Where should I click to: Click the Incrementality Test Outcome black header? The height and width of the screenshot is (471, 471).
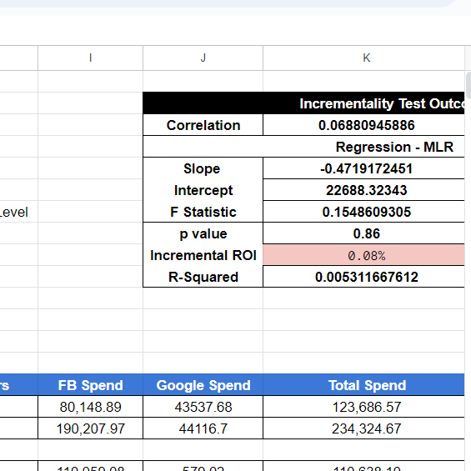pos(303,103)
